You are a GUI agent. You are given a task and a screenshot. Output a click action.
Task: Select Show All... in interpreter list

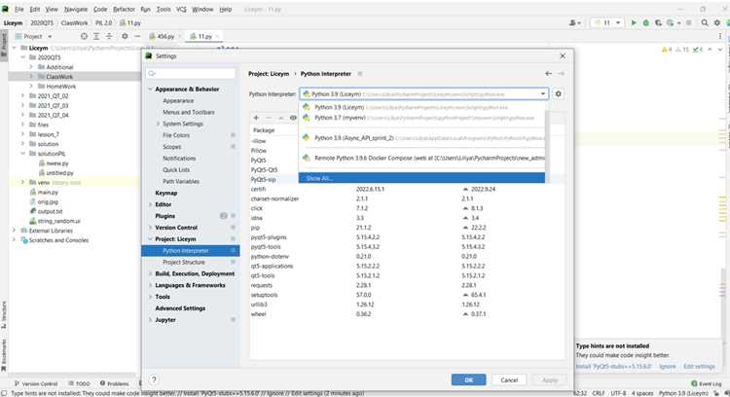(x=421, y=178)
